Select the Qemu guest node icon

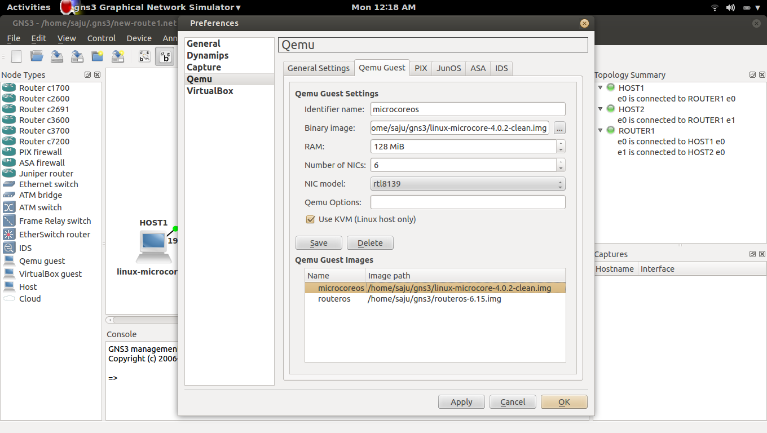[9, 261]
